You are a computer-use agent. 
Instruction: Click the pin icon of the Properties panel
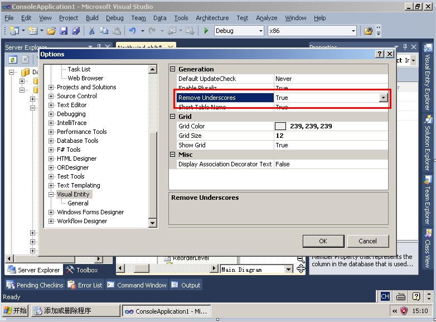pos(405,47)
